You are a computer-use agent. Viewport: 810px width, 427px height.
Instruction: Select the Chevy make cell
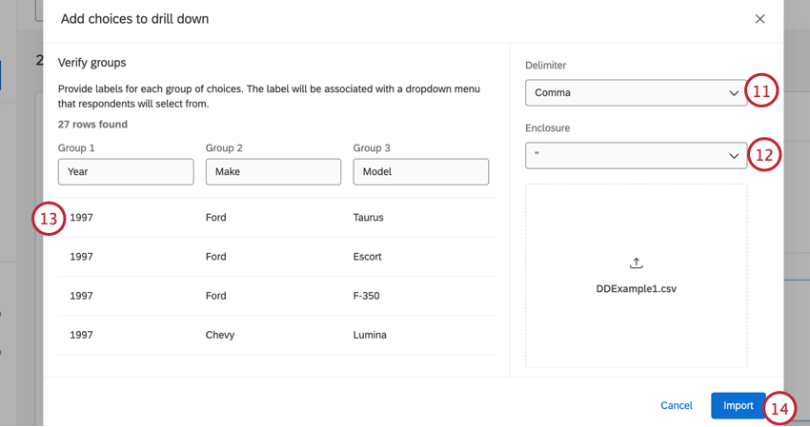pyautogui.click(x=220, y=336)
